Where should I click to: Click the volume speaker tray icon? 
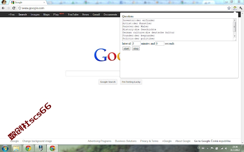coord(226,148)
